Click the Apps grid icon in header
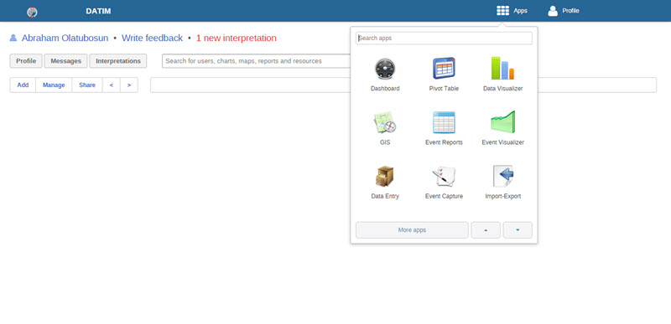Screen dimensions: 671x324 tap(502, 11)
